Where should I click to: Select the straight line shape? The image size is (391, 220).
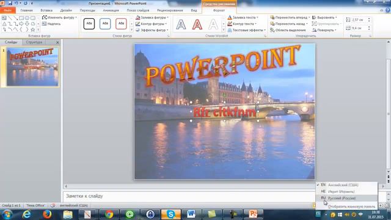10,18
